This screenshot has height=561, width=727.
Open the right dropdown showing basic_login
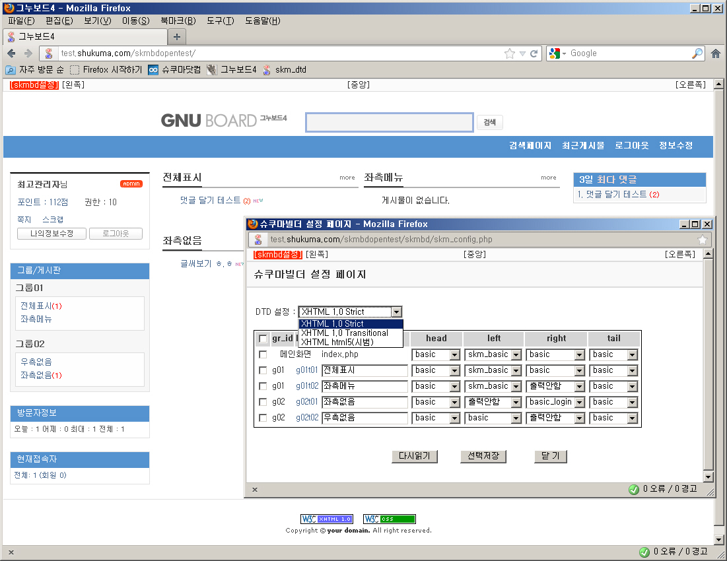578,402
